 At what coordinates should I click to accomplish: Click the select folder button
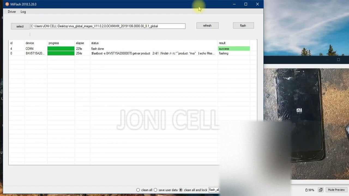coord(20,26)
